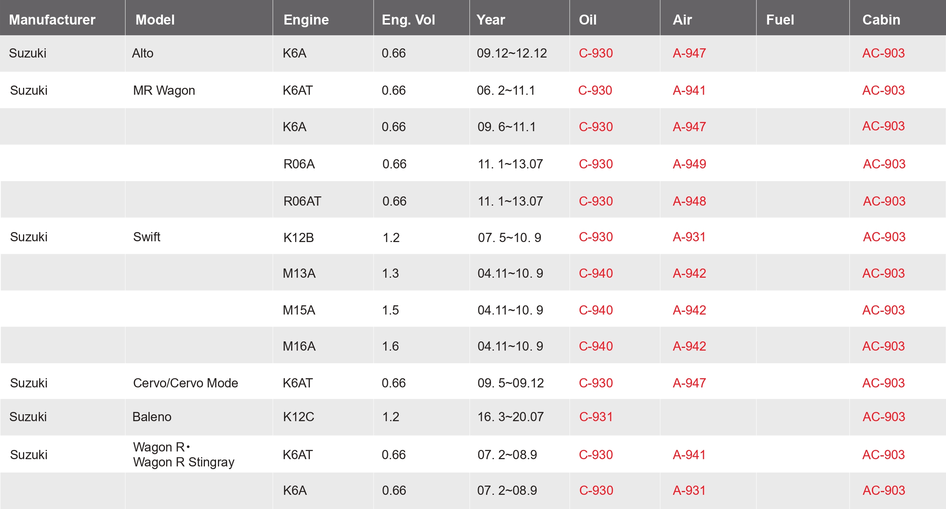Click the Engine column header

click(306, 20)
